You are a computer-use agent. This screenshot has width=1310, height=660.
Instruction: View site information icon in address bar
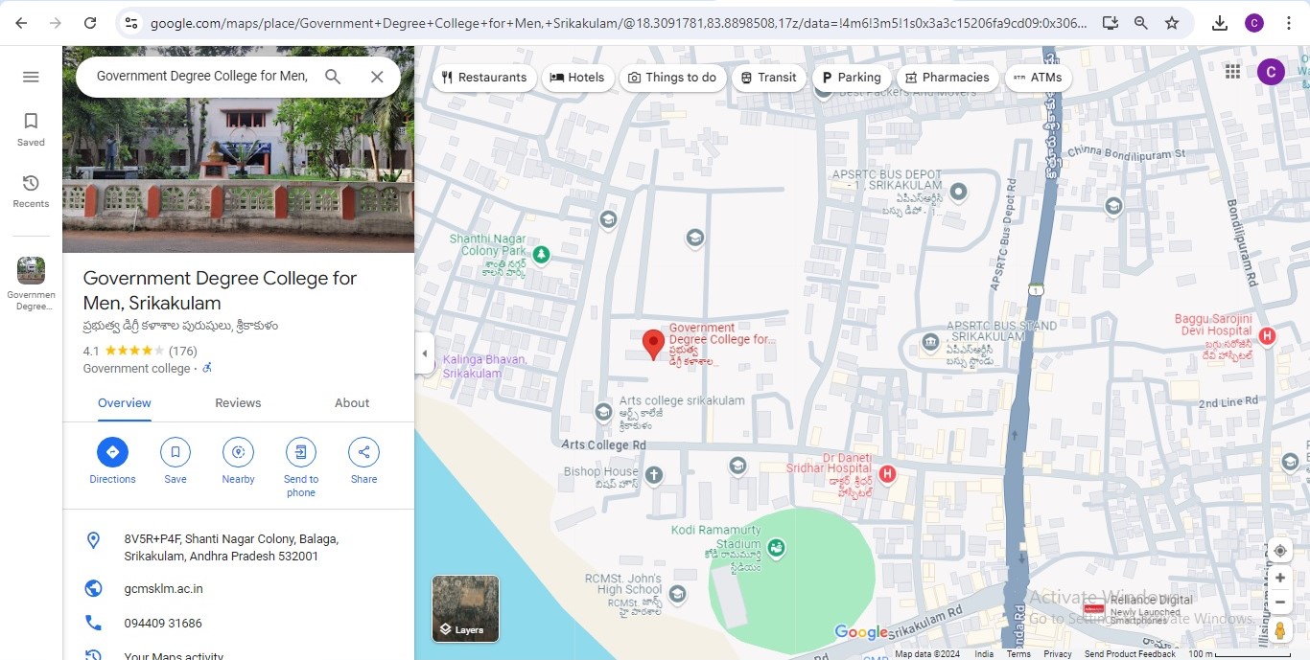[131, 23]
